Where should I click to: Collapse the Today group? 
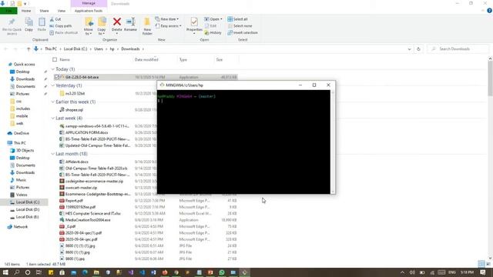coord(53,69)
